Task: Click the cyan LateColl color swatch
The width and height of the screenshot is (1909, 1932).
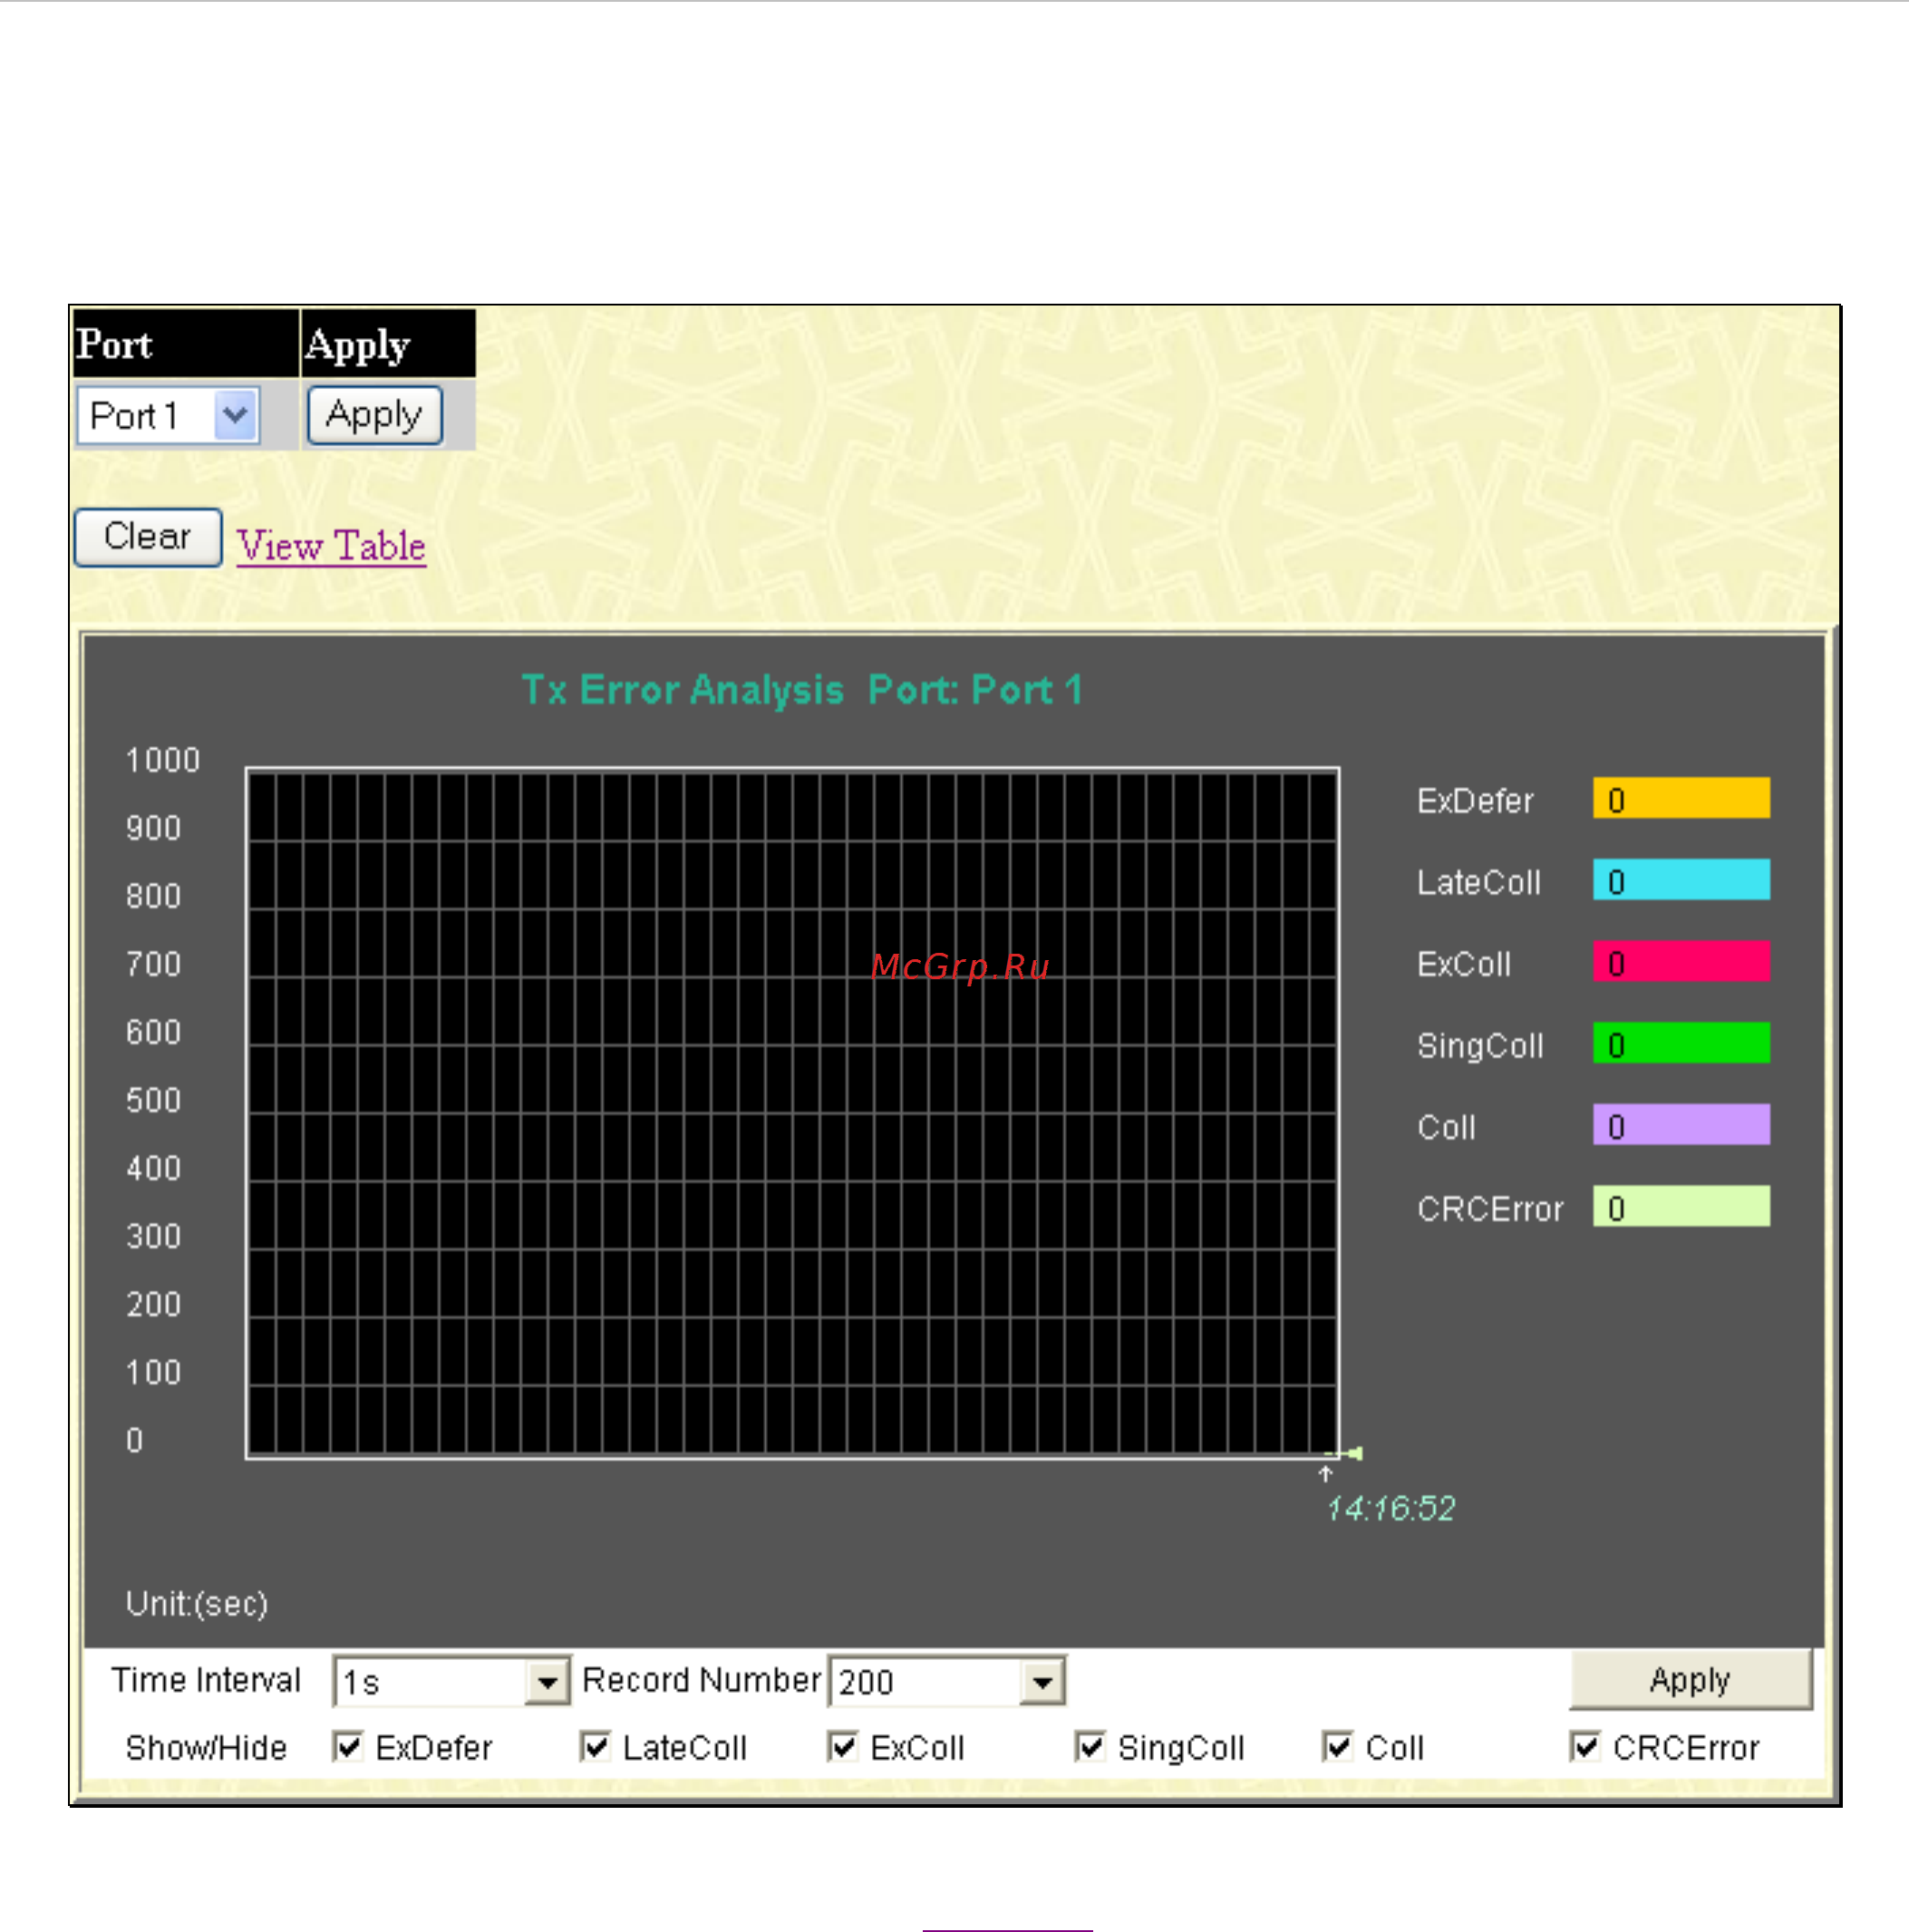Action: click(x=1681, y=880)
